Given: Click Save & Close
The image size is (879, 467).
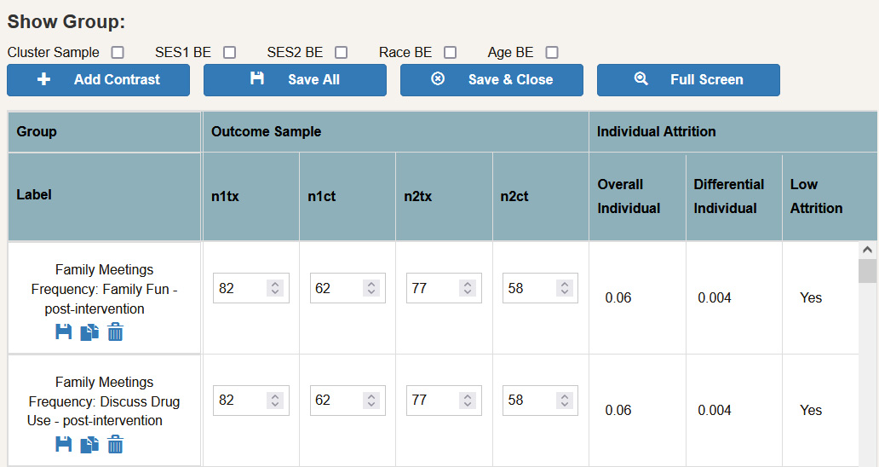Looking at the screenshot, I should [x=491, y=79].
